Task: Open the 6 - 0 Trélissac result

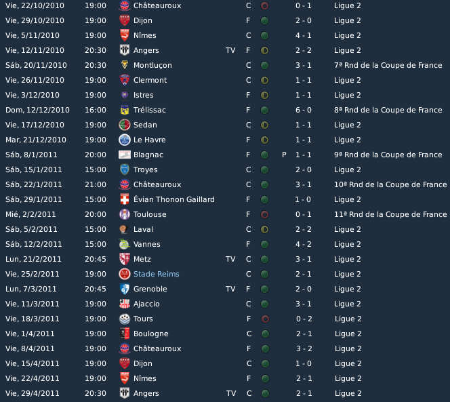Action: click(304, 110)
